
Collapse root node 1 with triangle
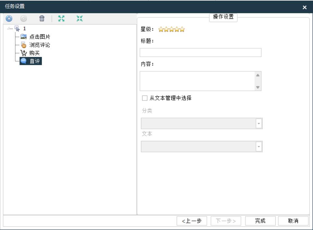pos(8,29)
